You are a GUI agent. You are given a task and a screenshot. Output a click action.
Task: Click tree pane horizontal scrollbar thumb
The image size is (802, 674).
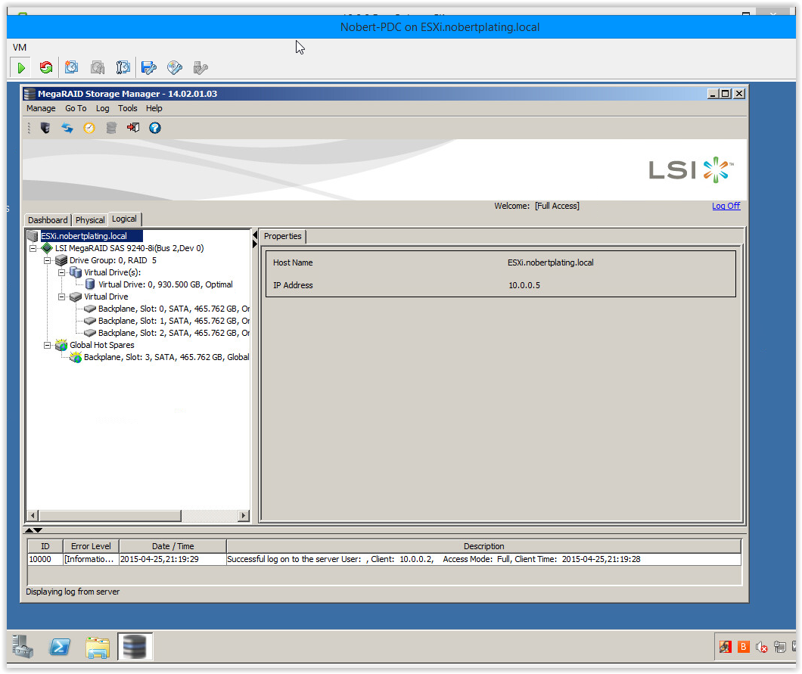point(110,515)
